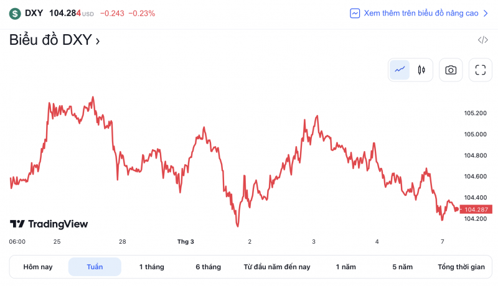Click the advanced chart icon
Screen dimensions: 498x286
pyautogui.click(x=355, y=13)
